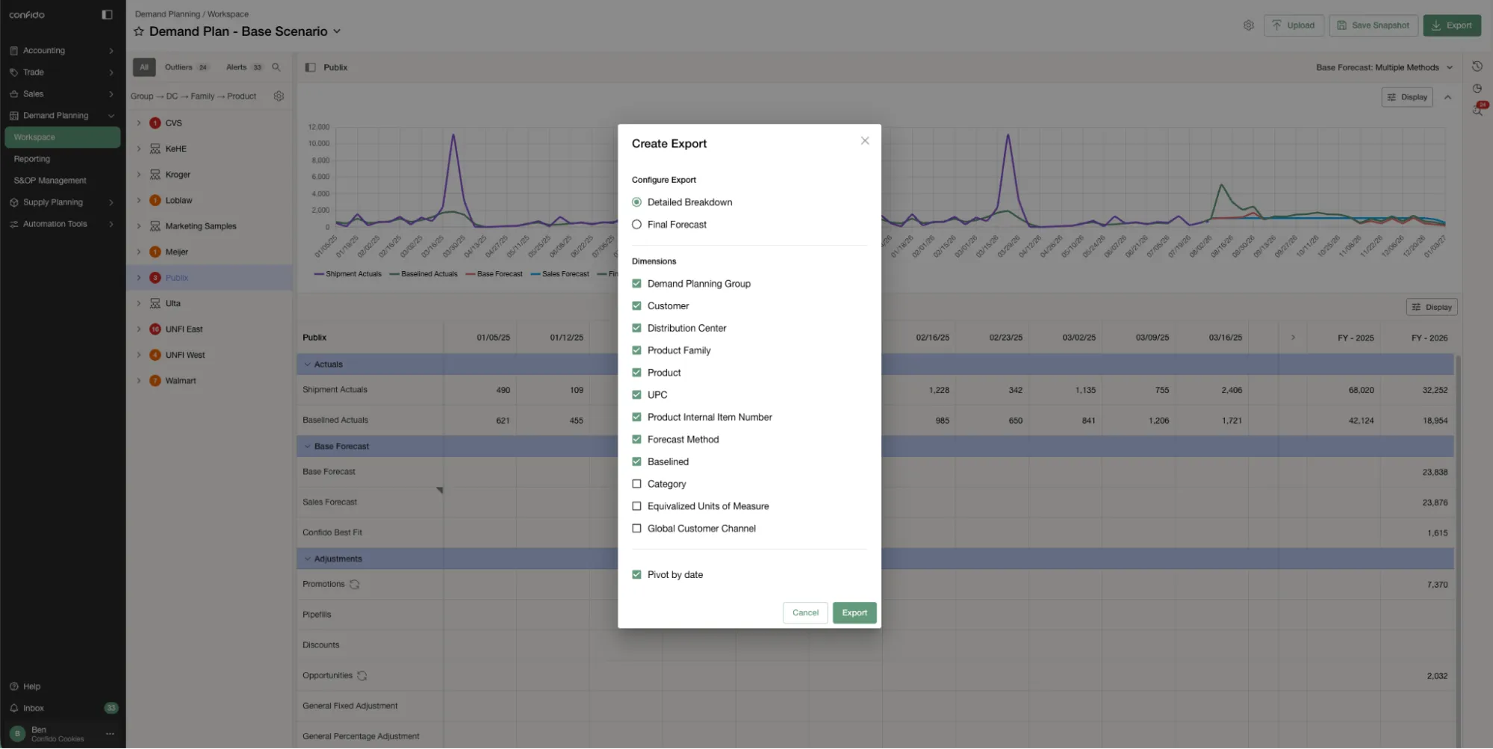Open the Inbox bell in the sidebar

click(x=14, y=709)
